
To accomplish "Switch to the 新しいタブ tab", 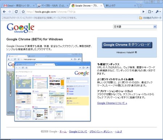I will click(x=121, y=6).
